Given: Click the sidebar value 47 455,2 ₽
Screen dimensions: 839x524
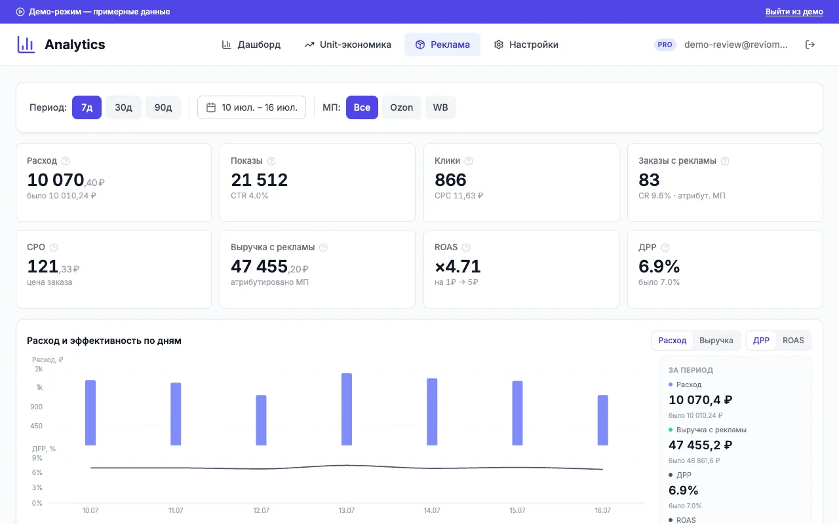Looking at the screenshot, I should [x=701, y=445].
